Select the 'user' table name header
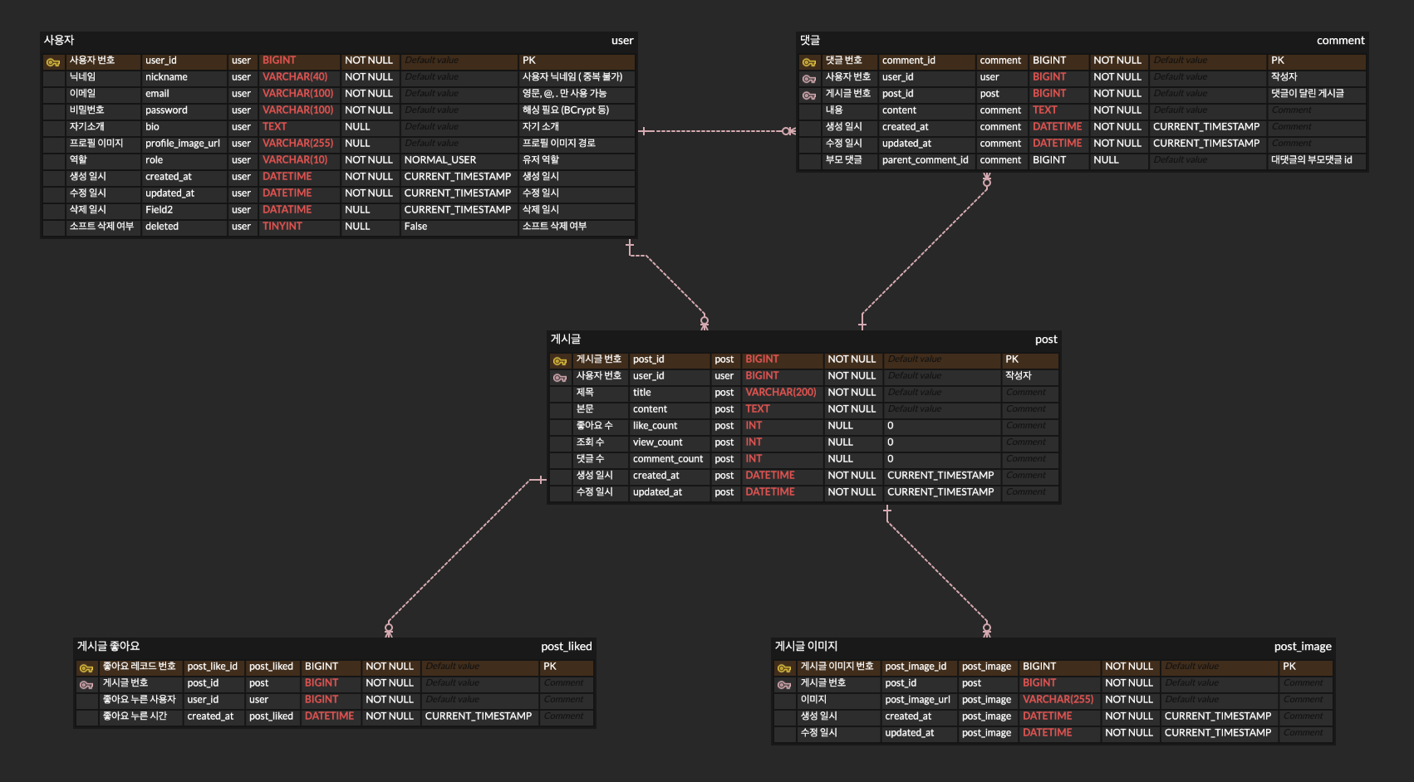 tap(621, 40)
